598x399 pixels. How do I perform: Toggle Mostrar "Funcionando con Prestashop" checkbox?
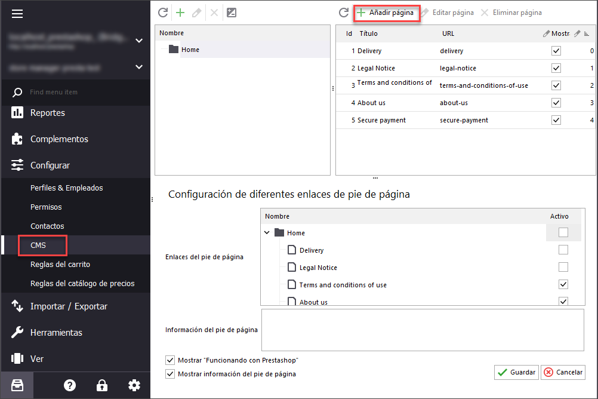[170, 360]
